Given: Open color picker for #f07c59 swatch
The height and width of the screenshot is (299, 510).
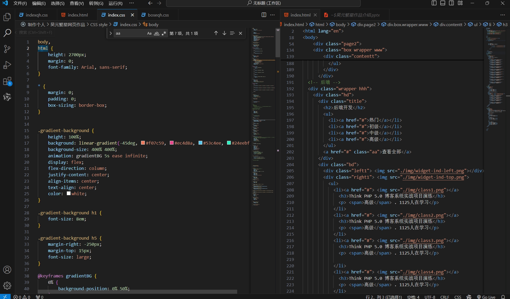Looking at the screenshot, I should 143,143.
